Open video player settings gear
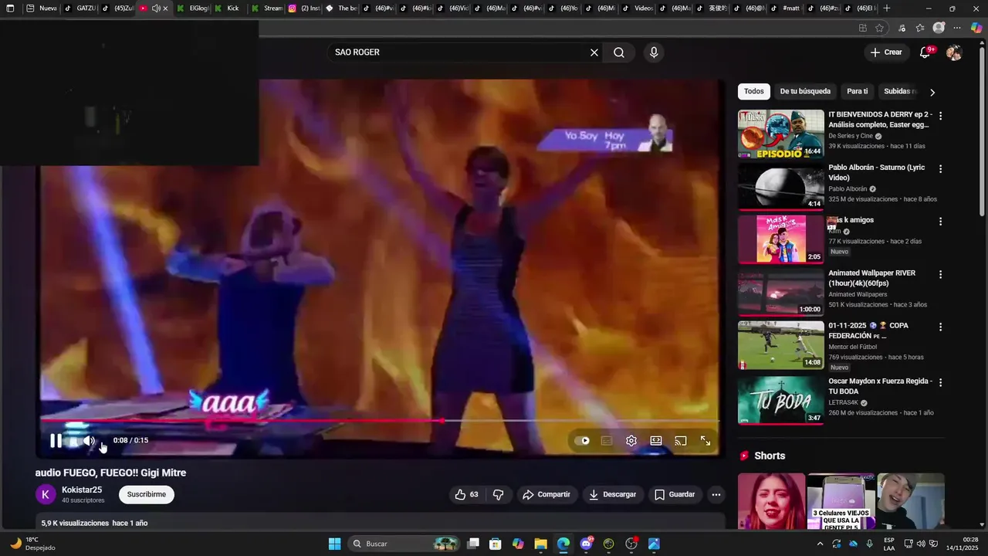 (631, 441)
